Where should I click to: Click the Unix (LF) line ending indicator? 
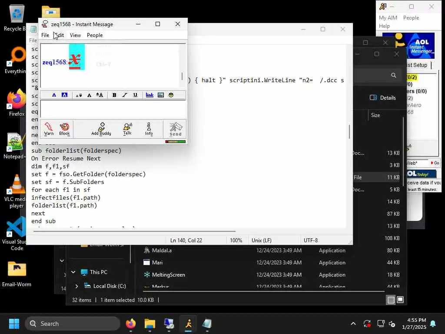tap(261, 240)
